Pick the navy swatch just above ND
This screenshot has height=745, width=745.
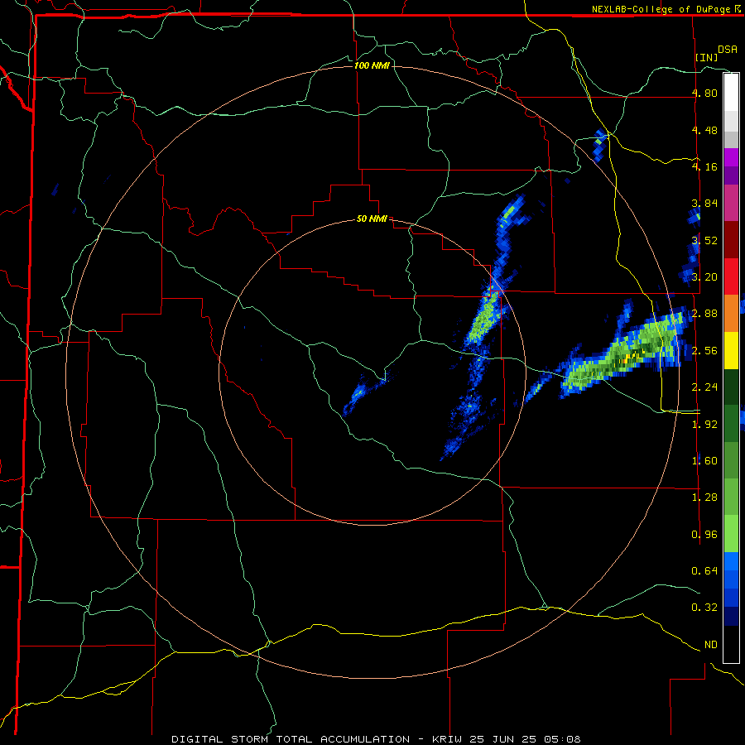coord(731,616)
